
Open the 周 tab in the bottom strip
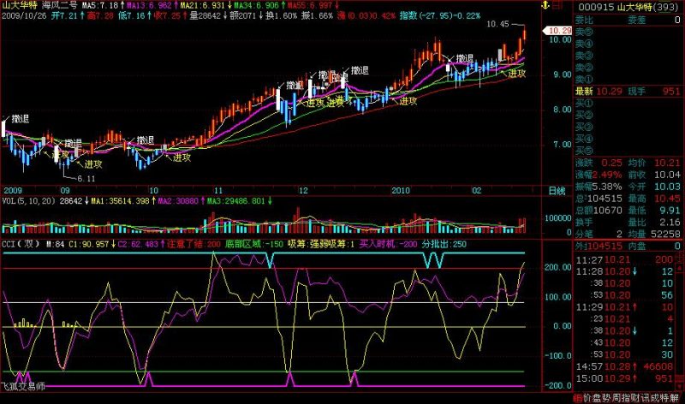click(x=616, y=398)
